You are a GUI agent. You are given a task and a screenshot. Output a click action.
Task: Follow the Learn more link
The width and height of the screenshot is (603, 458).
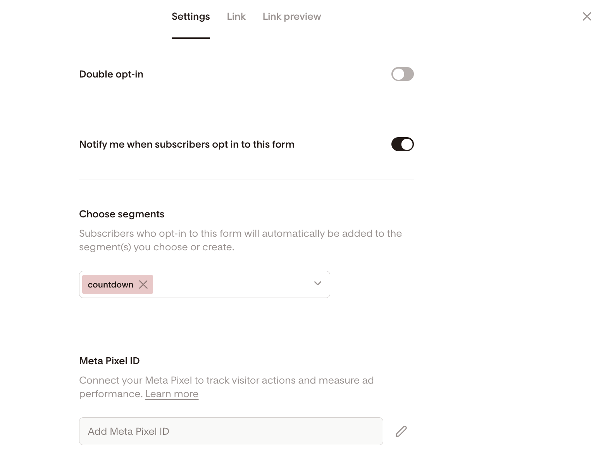(172, 394)
